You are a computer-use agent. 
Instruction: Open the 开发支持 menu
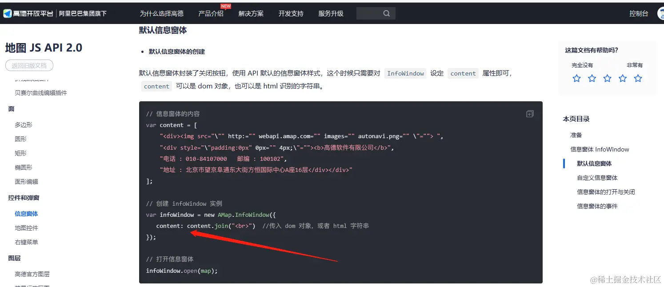(291, 13)
